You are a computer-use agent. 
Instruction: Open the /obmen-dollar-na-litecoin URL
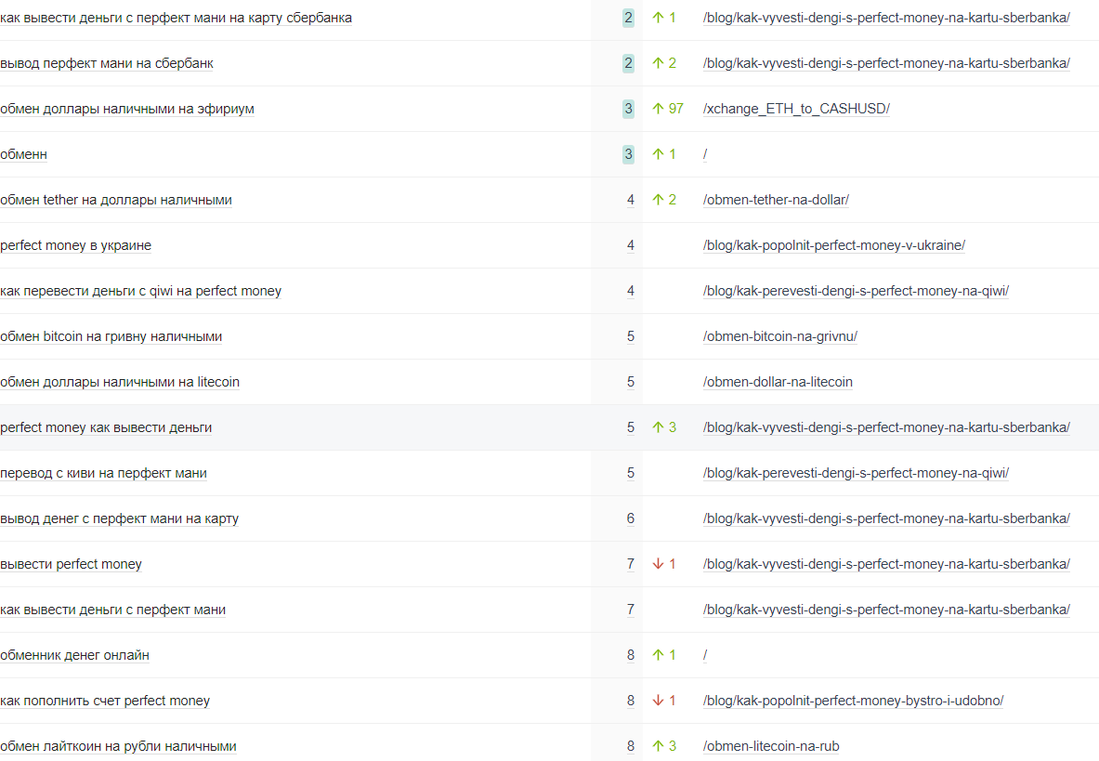coord(778,382)
